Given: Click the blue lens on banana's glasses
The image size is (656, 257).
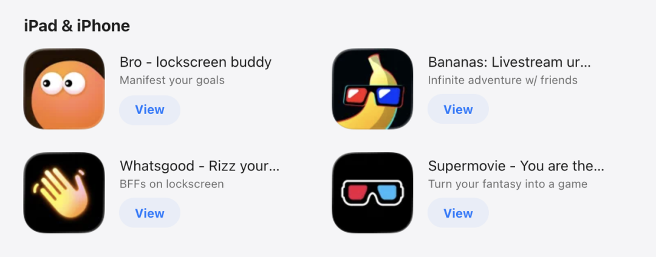Looking at the screenshot, I should (x=389, y=95).
